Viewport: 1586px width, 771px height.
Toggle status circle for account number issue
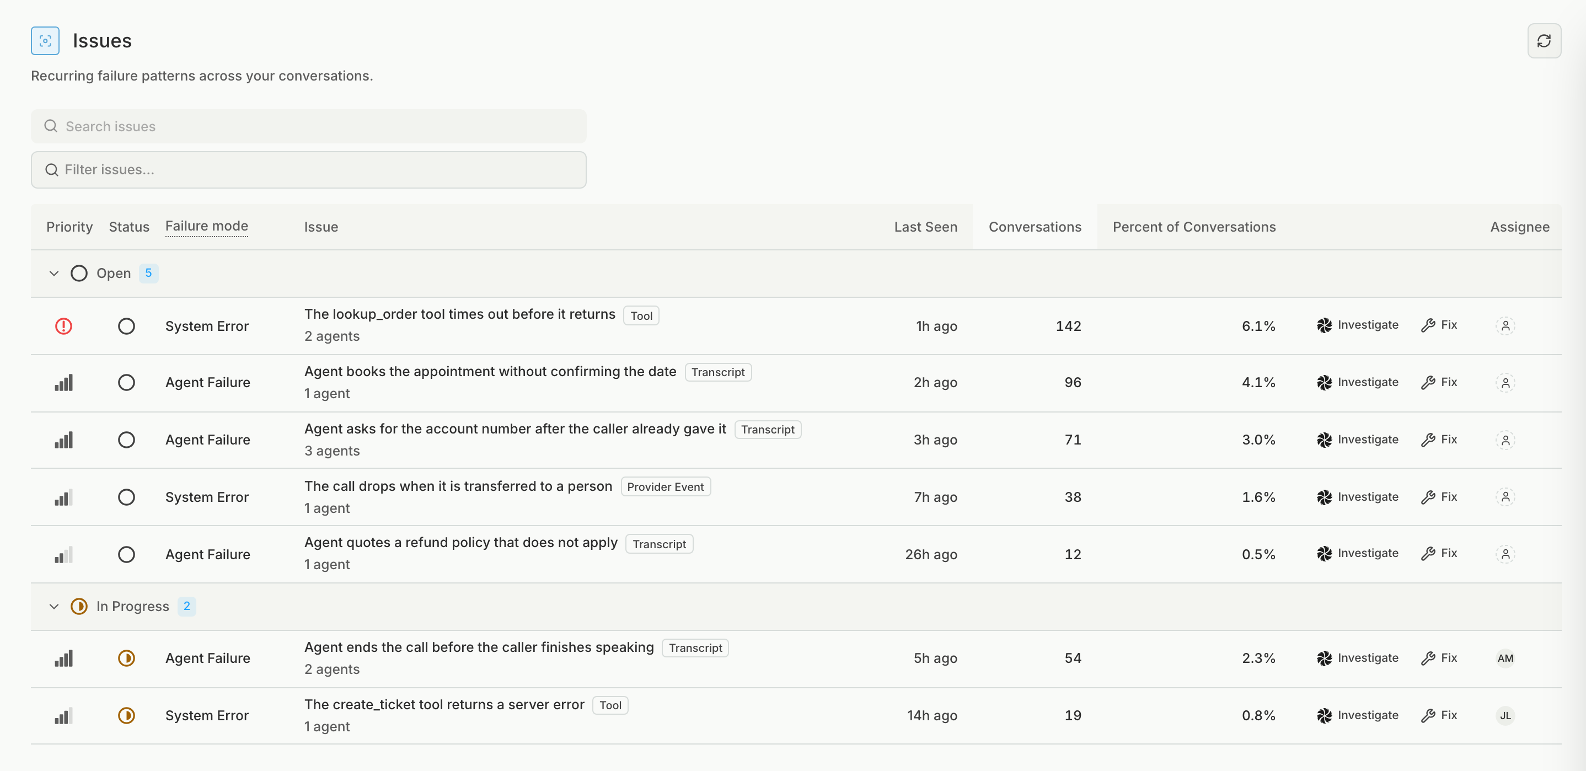coord(126,440)
